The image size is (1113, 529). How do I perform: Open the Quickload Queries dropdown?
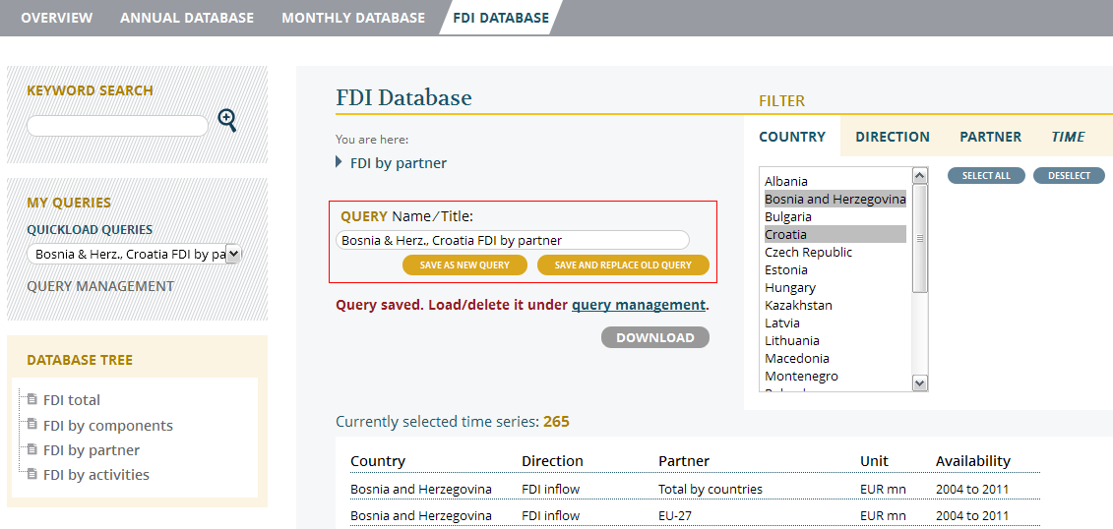(x=134, y=255)
